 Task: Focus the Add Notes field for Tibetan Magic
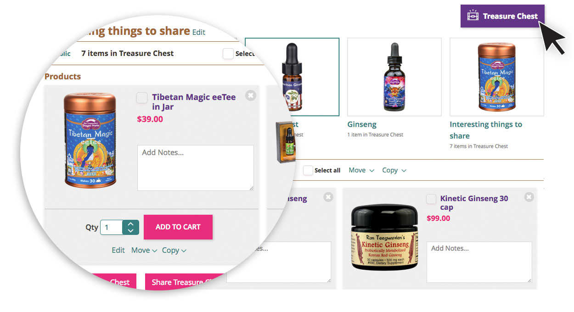pyautogui.click(x=196, y=168)
